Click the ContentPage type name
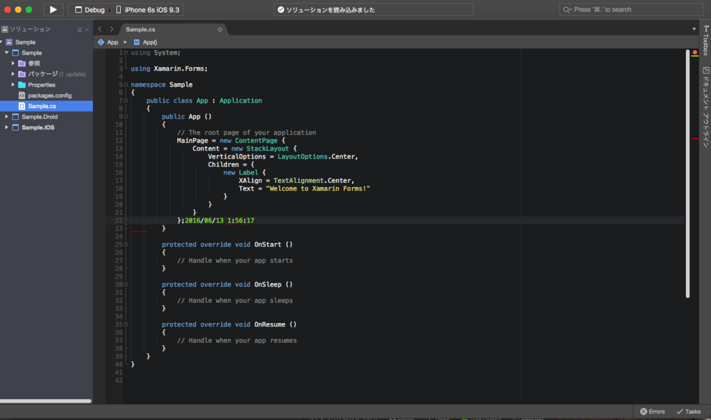The height and width of the screenshot is (420, 711). pyautogui.click(x=256, y=141)
